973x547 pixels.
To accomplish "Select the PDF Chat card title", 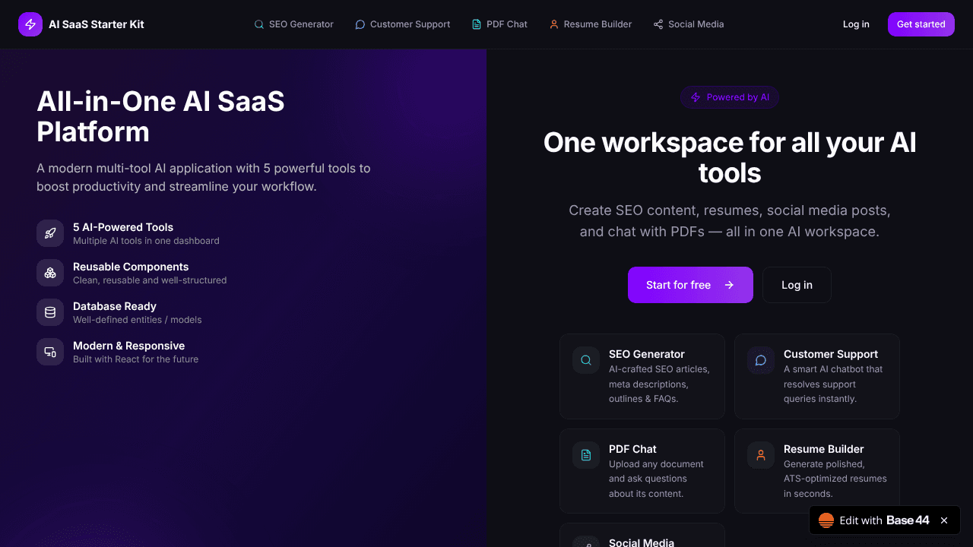I will pos(632,449).
